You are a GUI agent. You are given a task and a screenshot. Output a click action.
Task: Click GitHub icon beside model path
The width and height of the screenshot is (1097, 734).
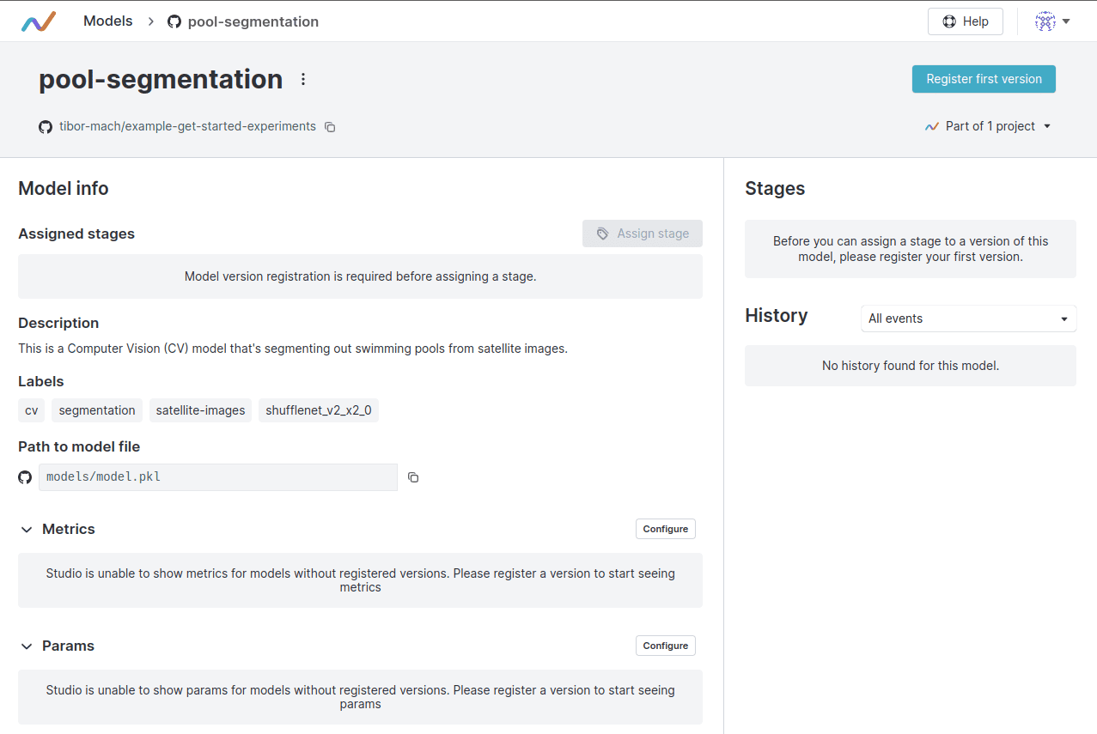(25, 477)
